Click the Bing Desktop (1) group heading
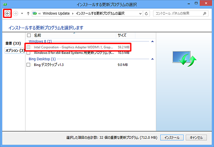 (42, 59)
